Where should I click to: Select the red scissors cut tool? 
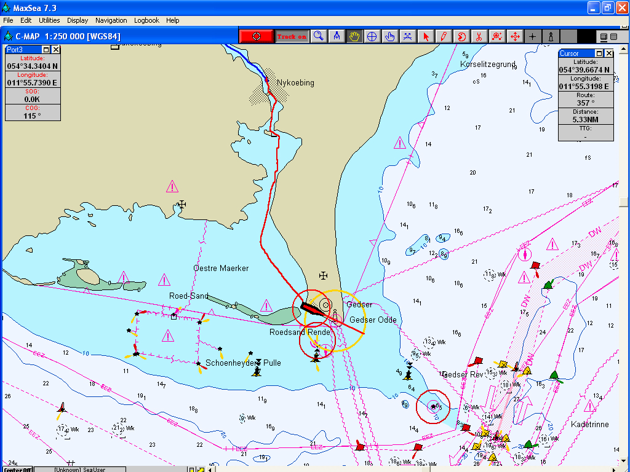[x=479, y=36]
